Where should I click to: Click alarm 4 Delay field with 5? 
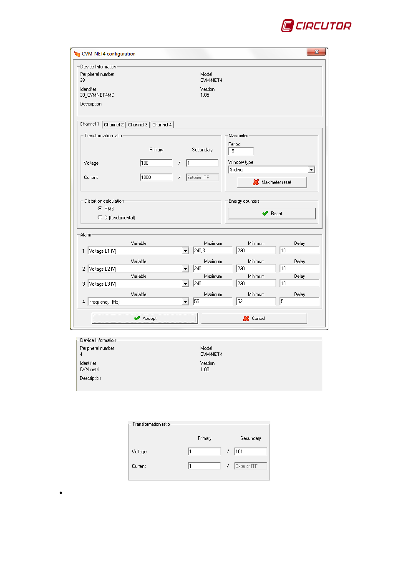299,302
